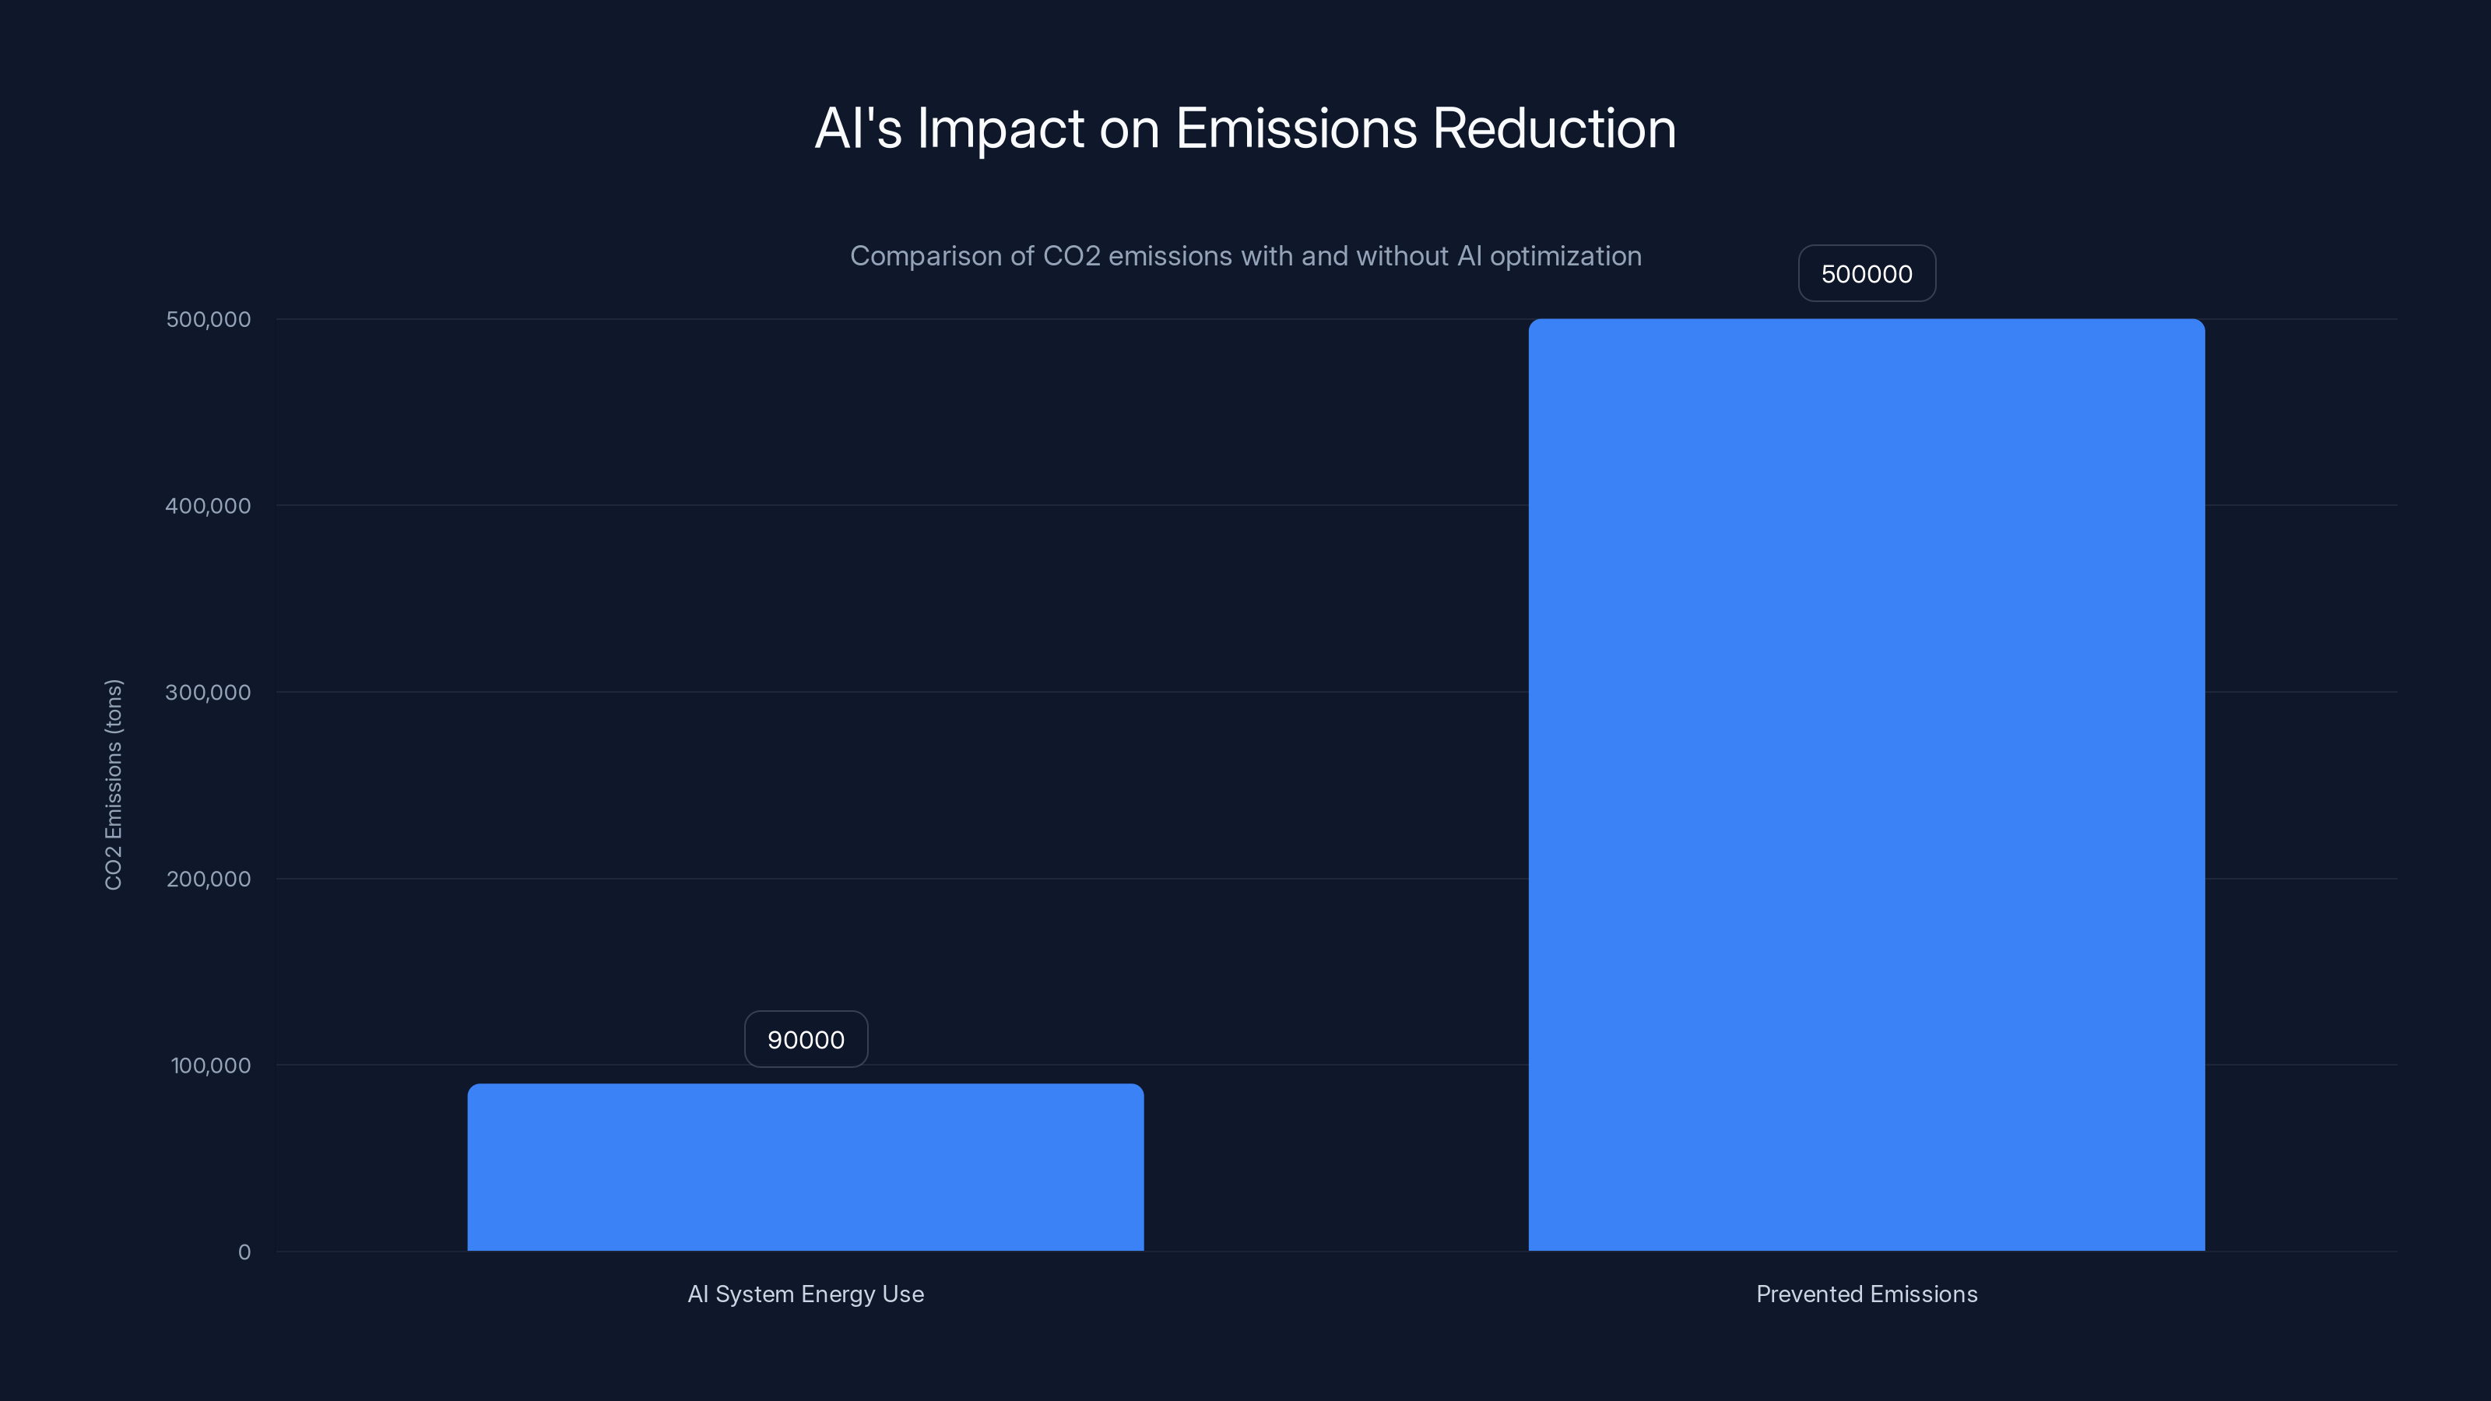Click the AI System Energy Use axis label
Viewport: 2491px width, 1401px height.
(x=806, y=1294)
